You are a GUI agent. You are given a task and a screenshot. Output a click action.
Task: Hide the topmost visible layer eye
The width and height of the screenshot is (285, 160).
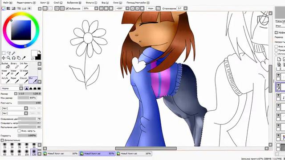tap(278, 75)
